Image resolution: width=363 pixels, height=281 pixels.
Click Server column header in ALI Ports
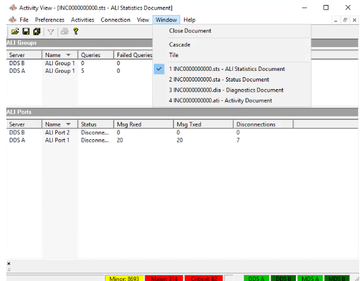pyautogui.click(x=24, y=124)
